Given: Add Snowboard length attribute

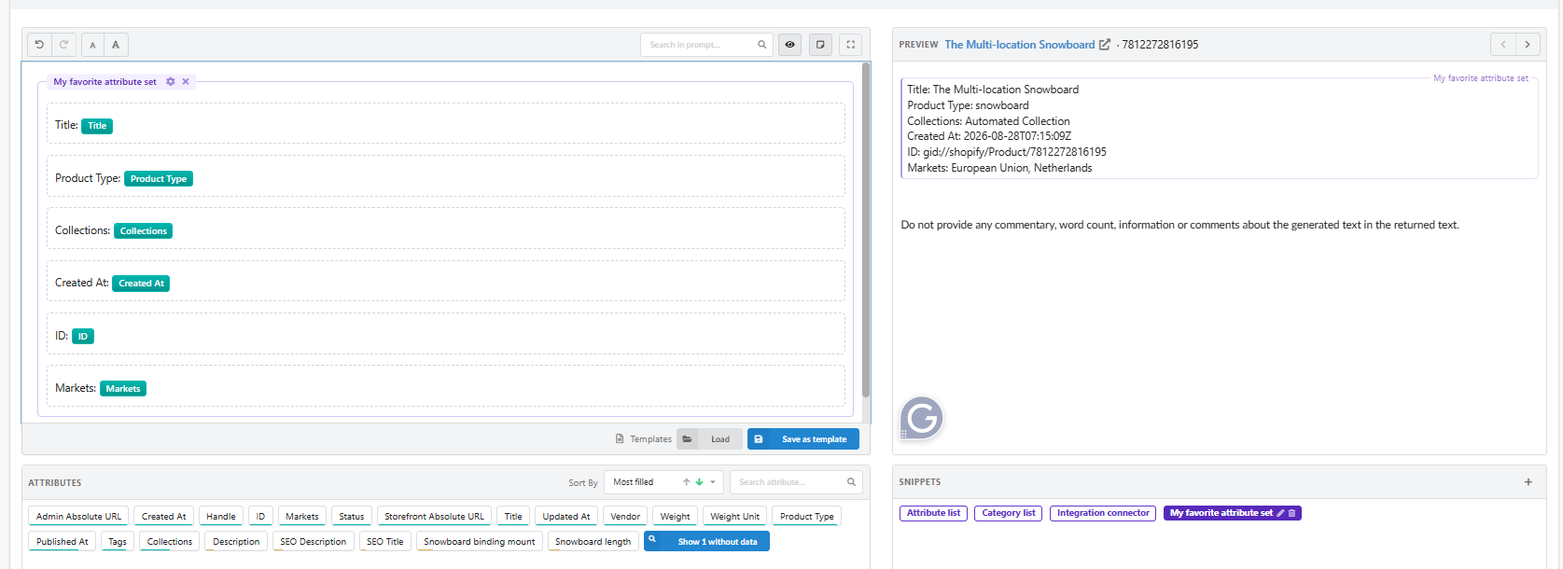Looking at the screenshot, I should coord(593,541).
